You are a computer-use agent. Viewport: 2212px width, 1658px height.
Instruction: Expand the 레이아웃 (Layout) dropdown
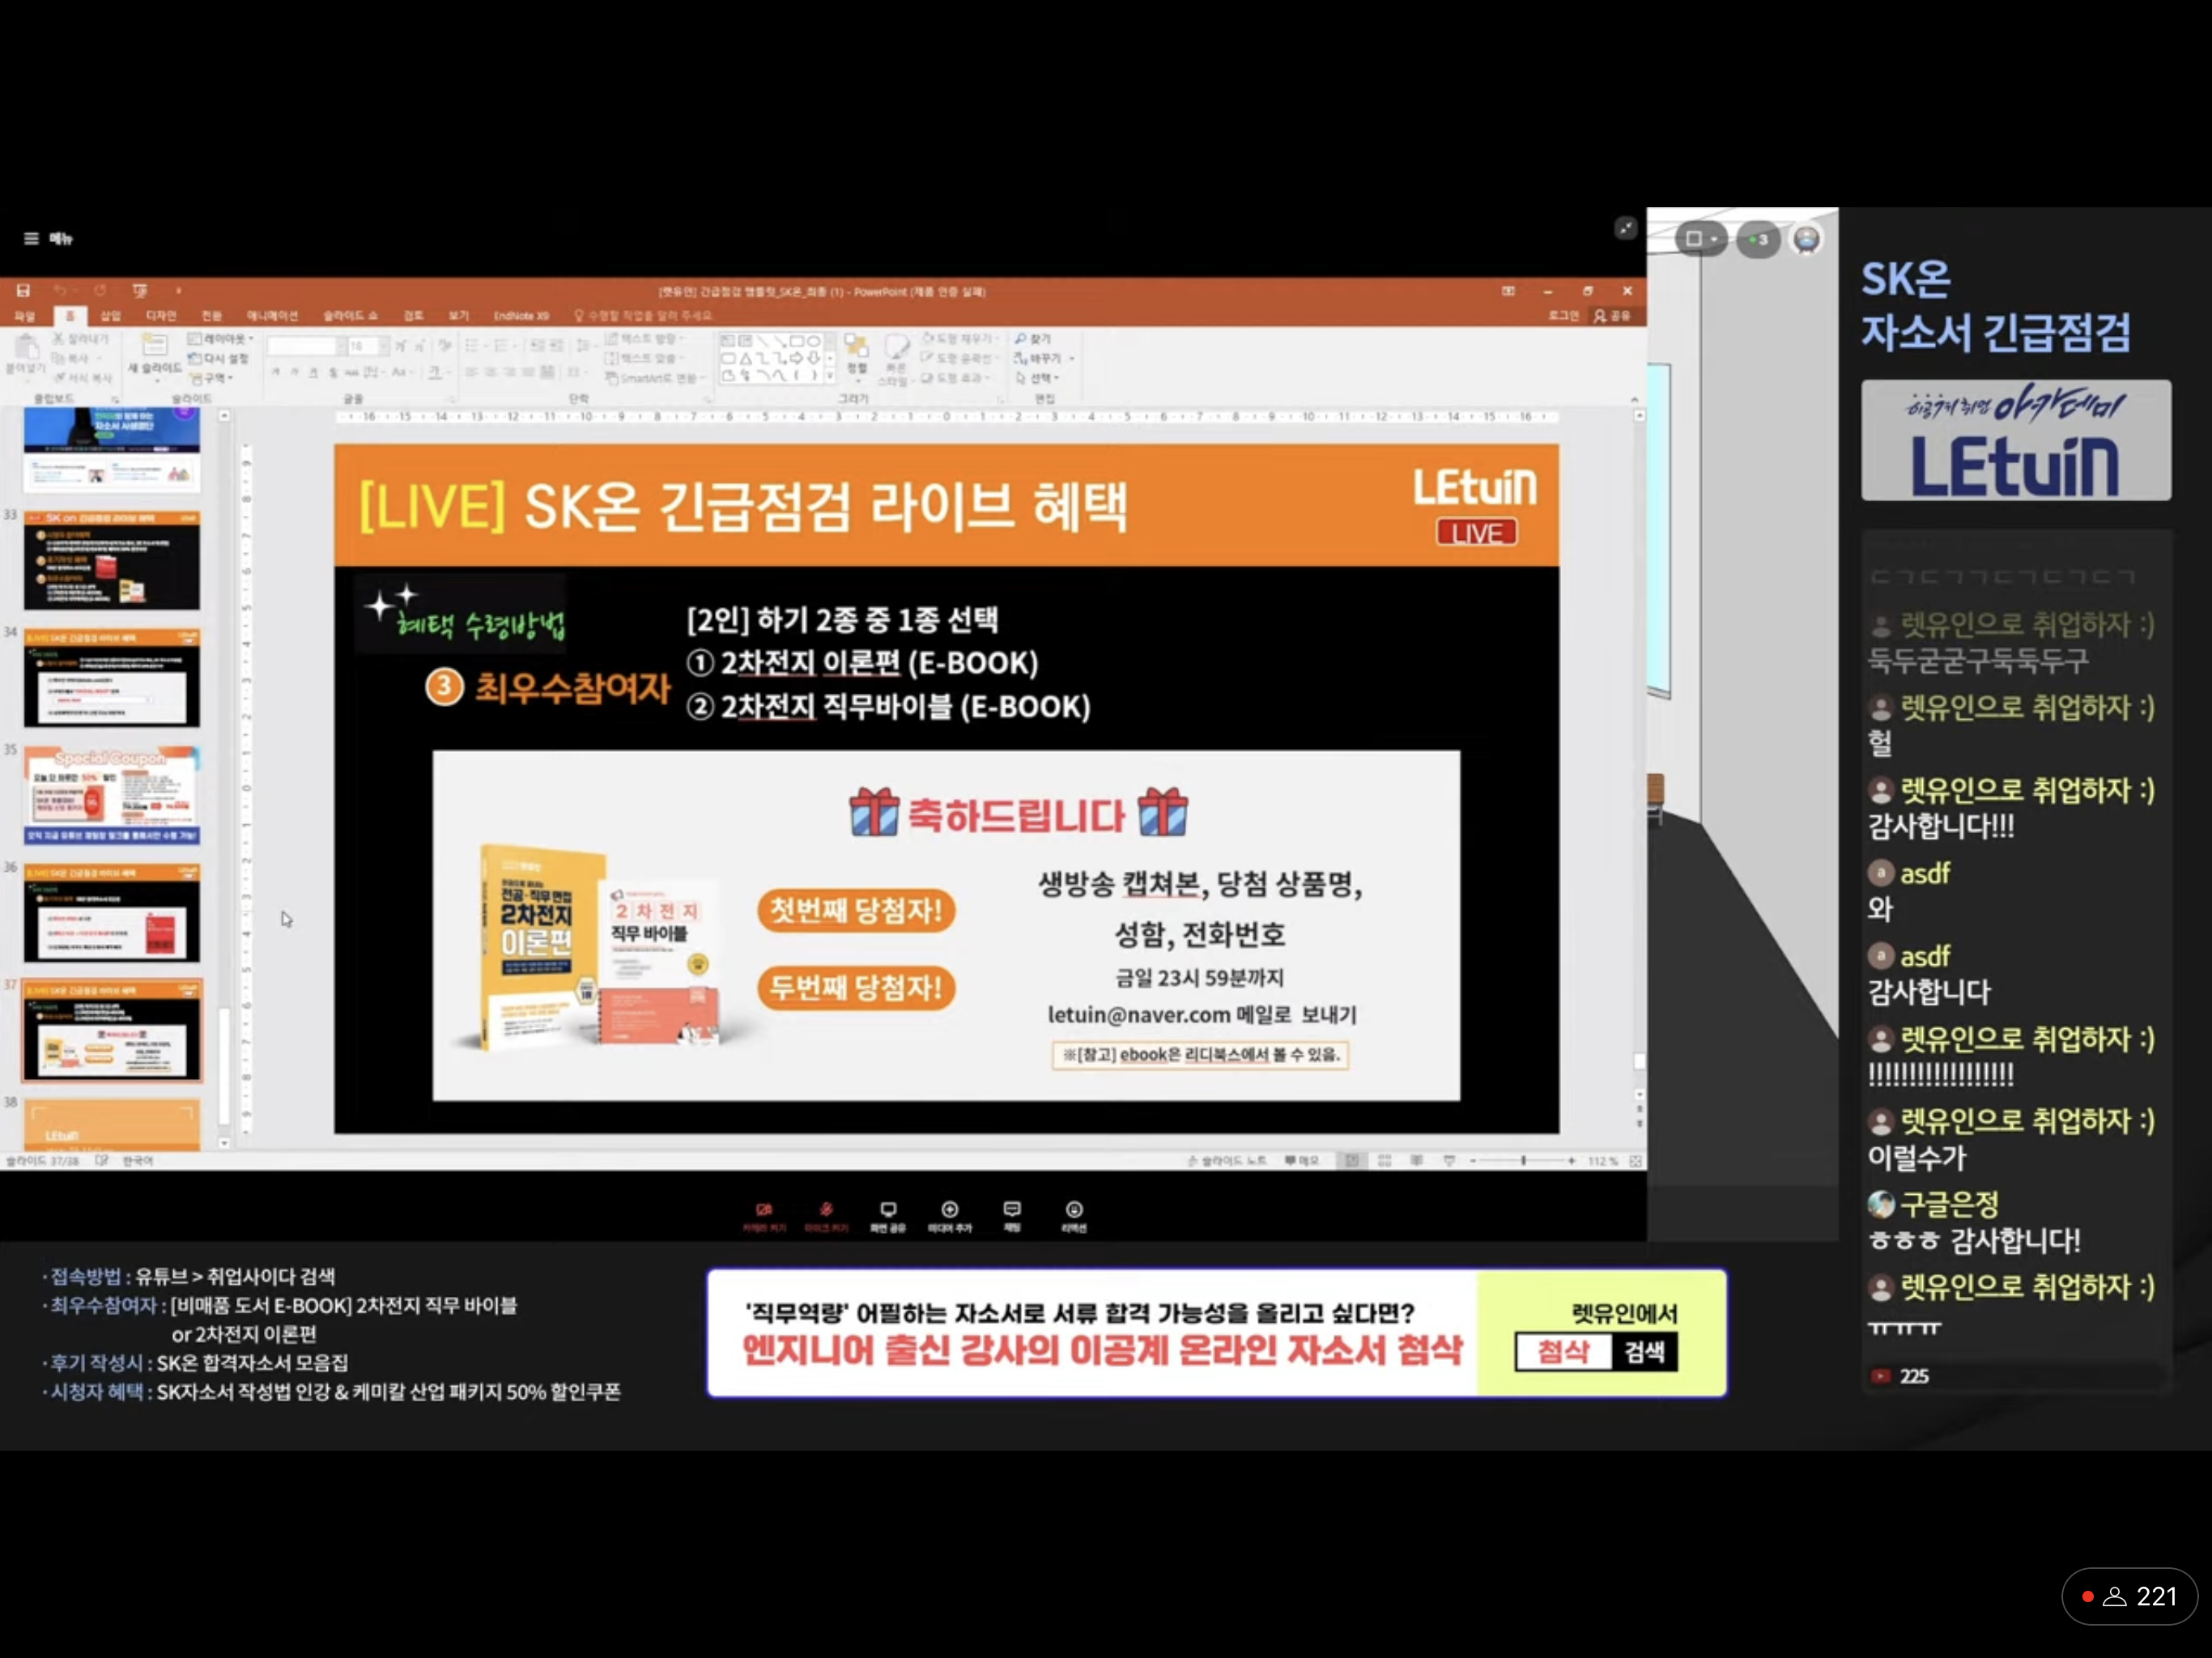pos(221,339)
